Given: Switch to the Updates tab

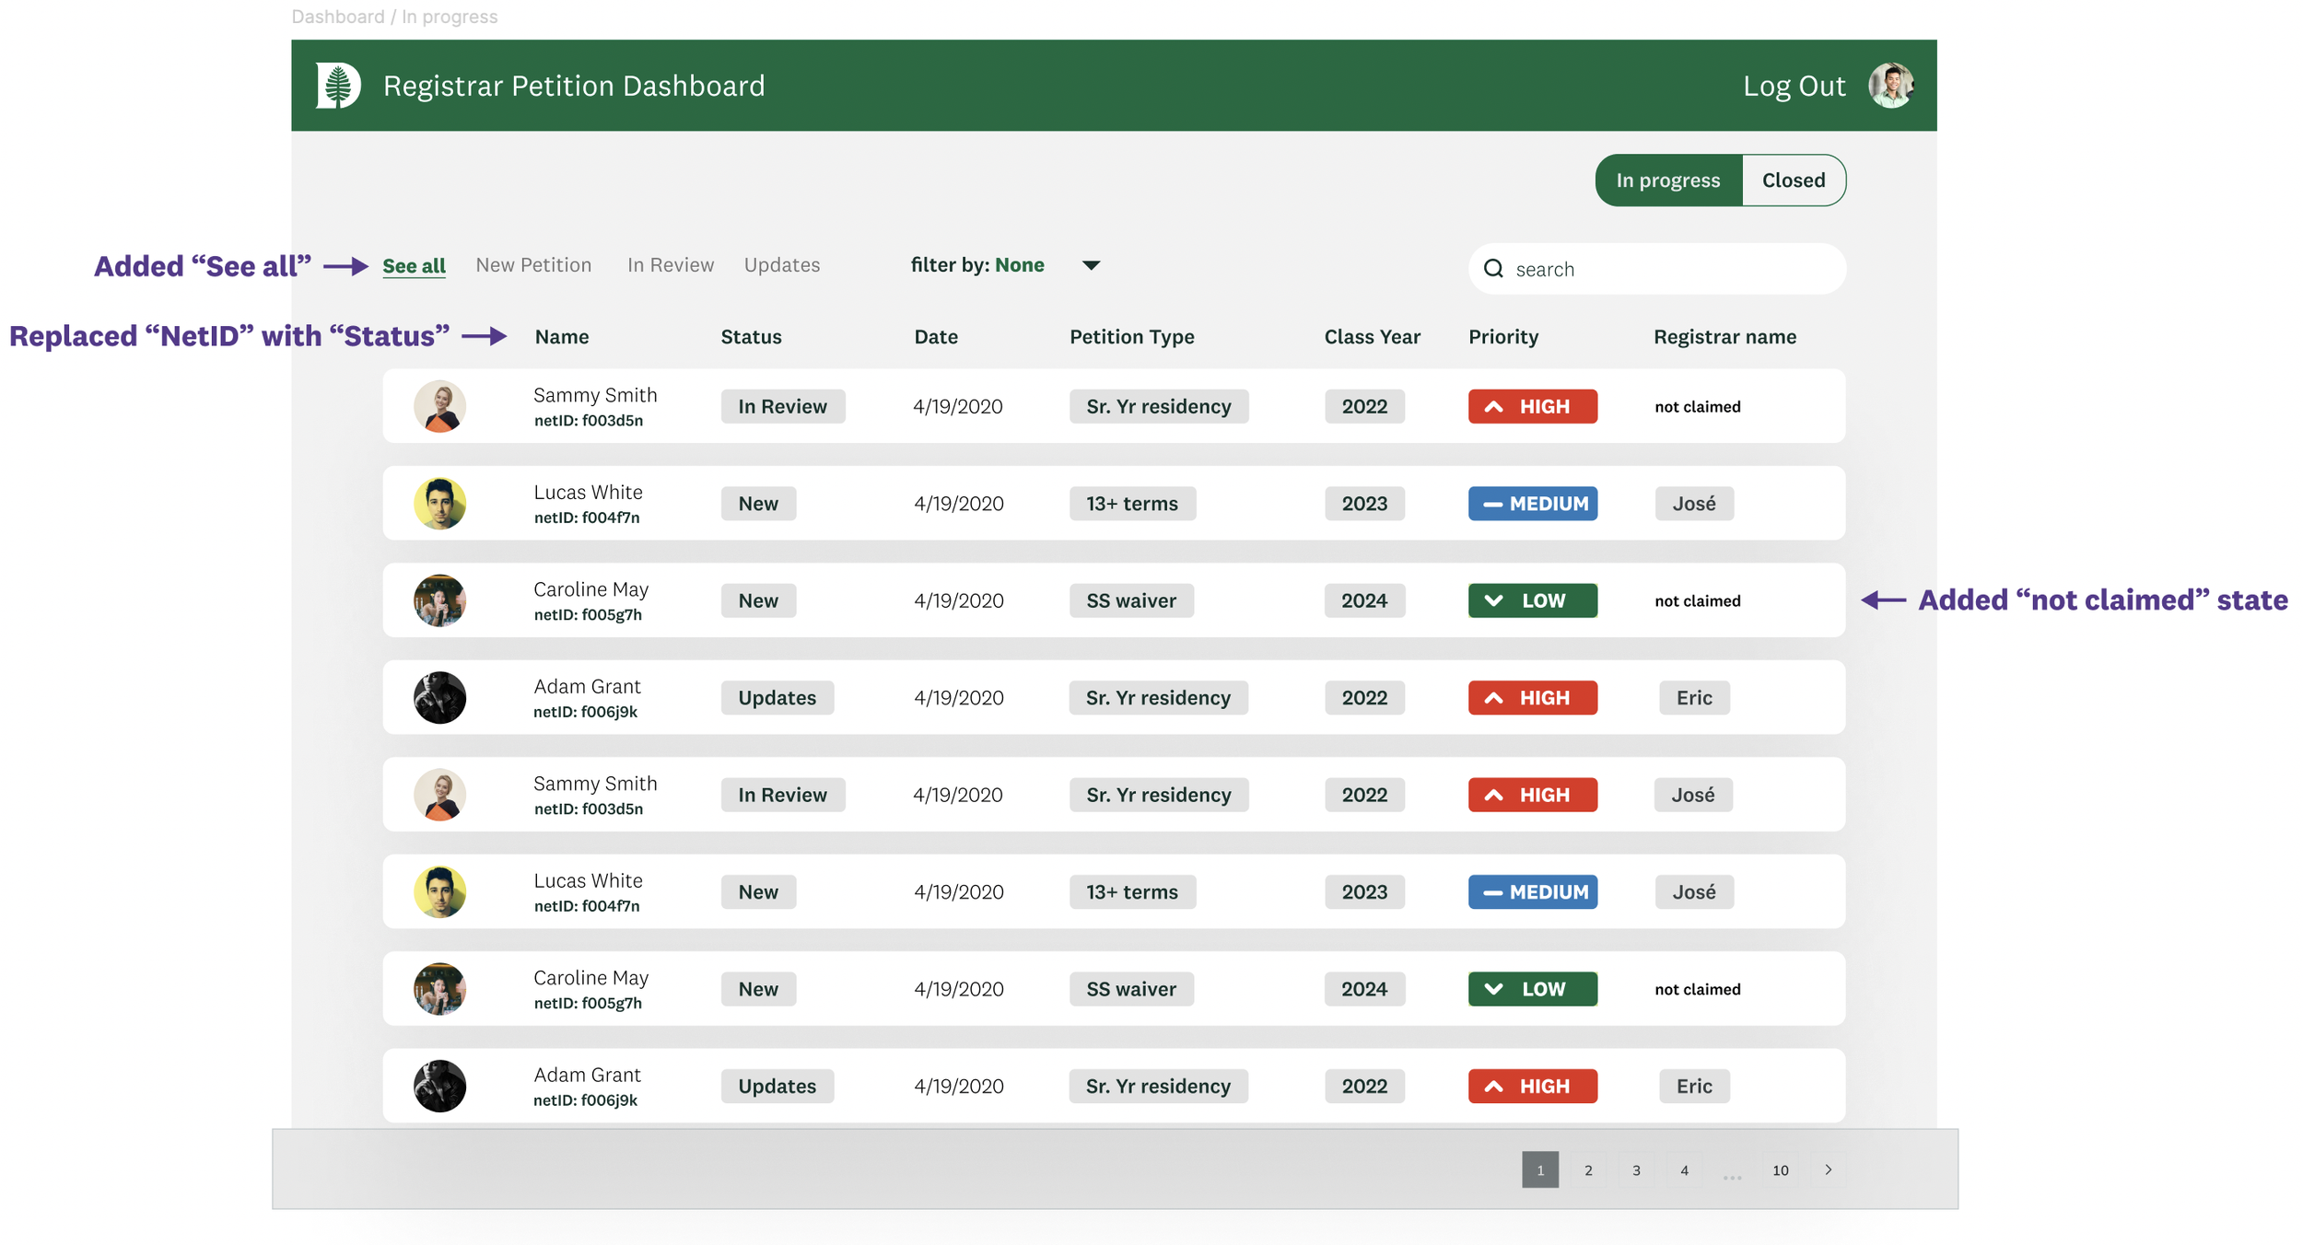Looking at the screenshot, I should pos(781,265).
